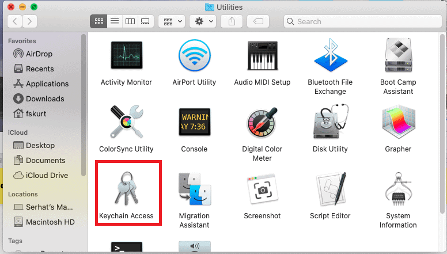Go to Applications in the sidebar
The width and height of the screenshot is (447, 254).
point(41,84)
